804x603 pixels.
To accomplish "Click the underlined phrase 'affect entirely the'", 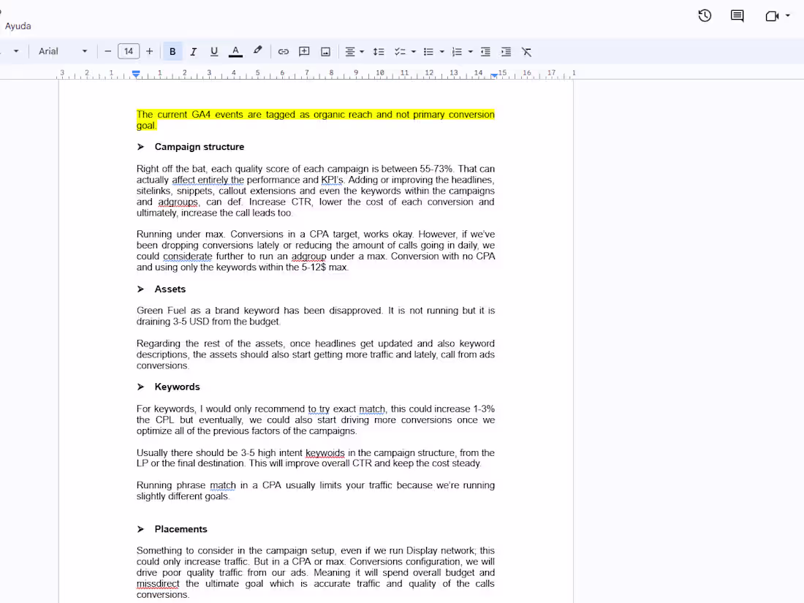I will [x=208, y=180].
